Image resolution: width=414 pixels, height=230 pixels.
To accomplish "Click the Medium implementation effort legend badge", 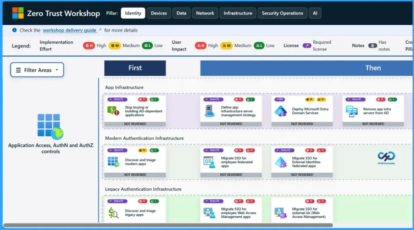I will (114, 45).
